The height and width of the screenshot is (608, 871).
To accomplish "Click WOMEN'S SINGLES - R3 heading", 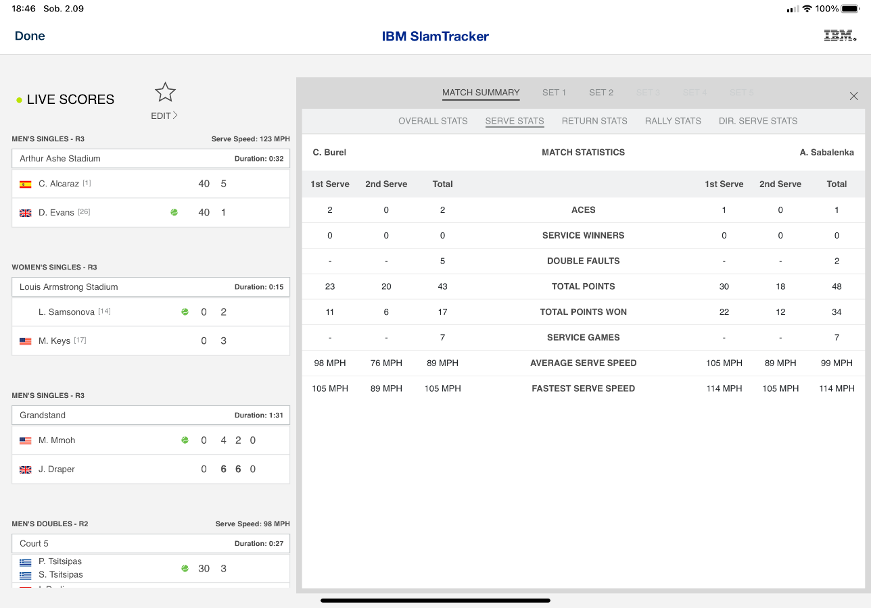I will 54,268.
